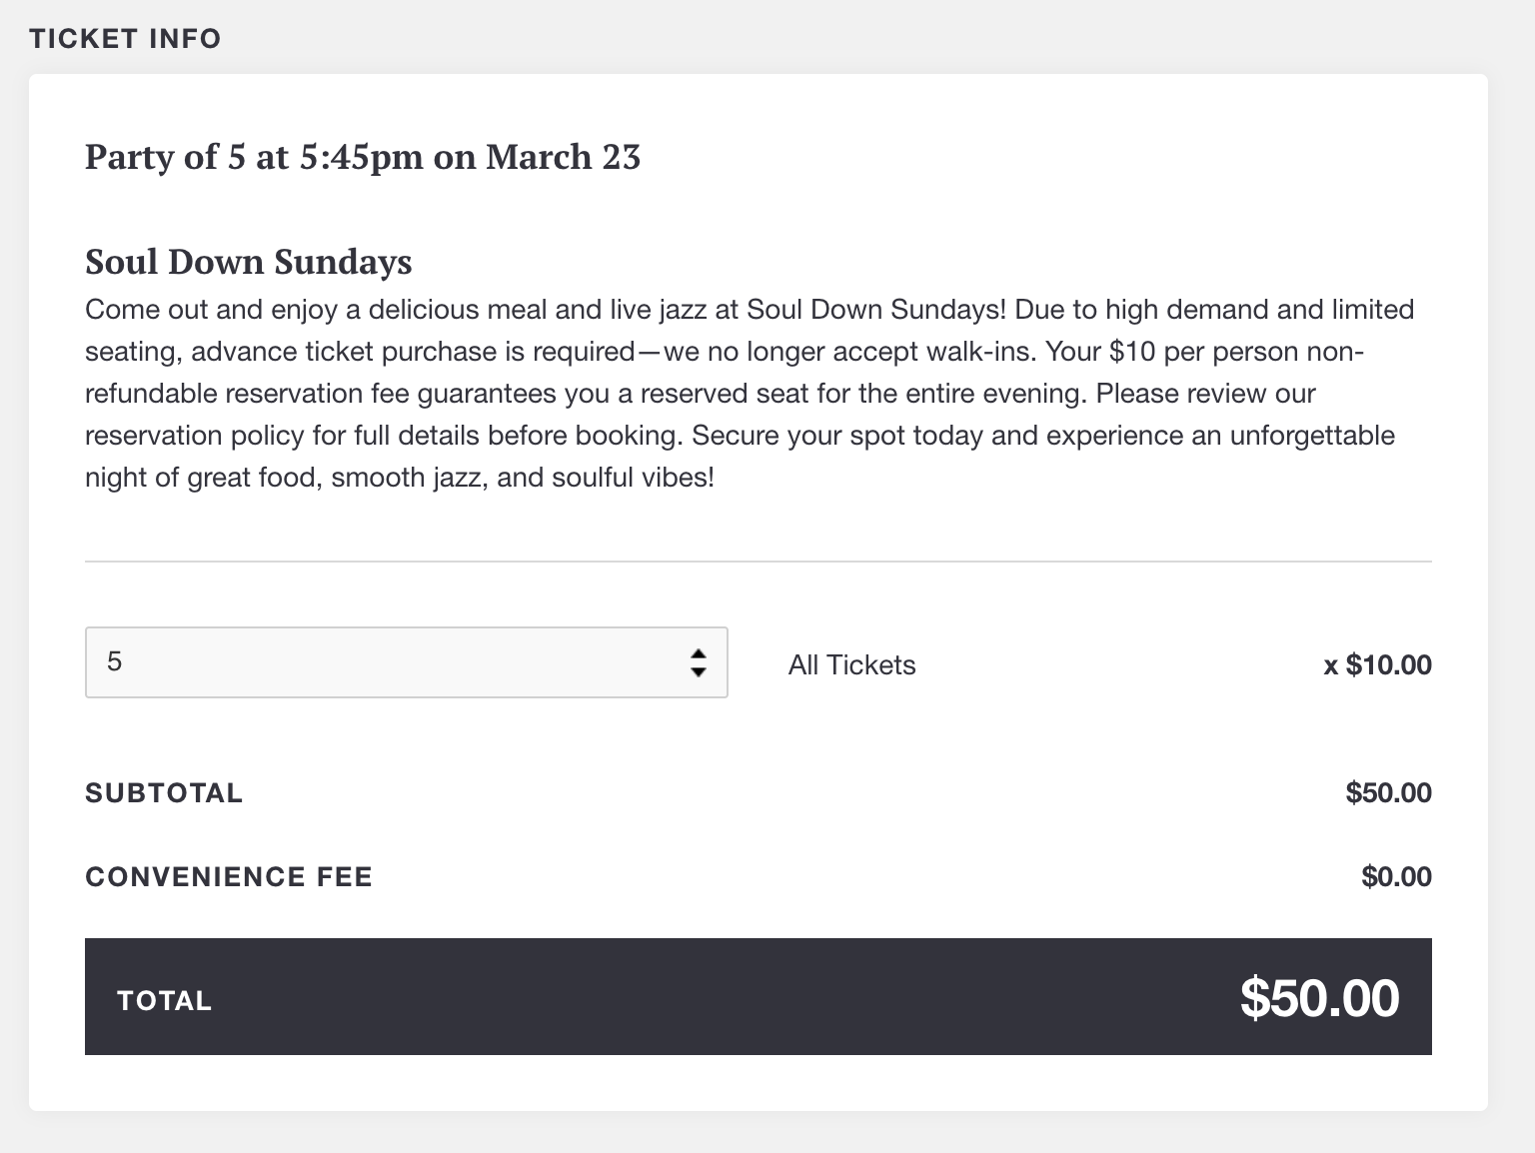This screenshot has width=1535, height=1153.
Task: Click the TICKET INFO heading
Action: [125, 39]
